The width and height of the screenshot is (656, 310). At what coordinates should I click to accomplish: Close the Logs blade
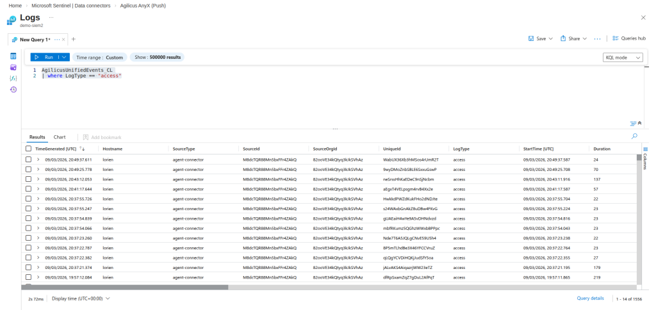click(x=643, y=17)
